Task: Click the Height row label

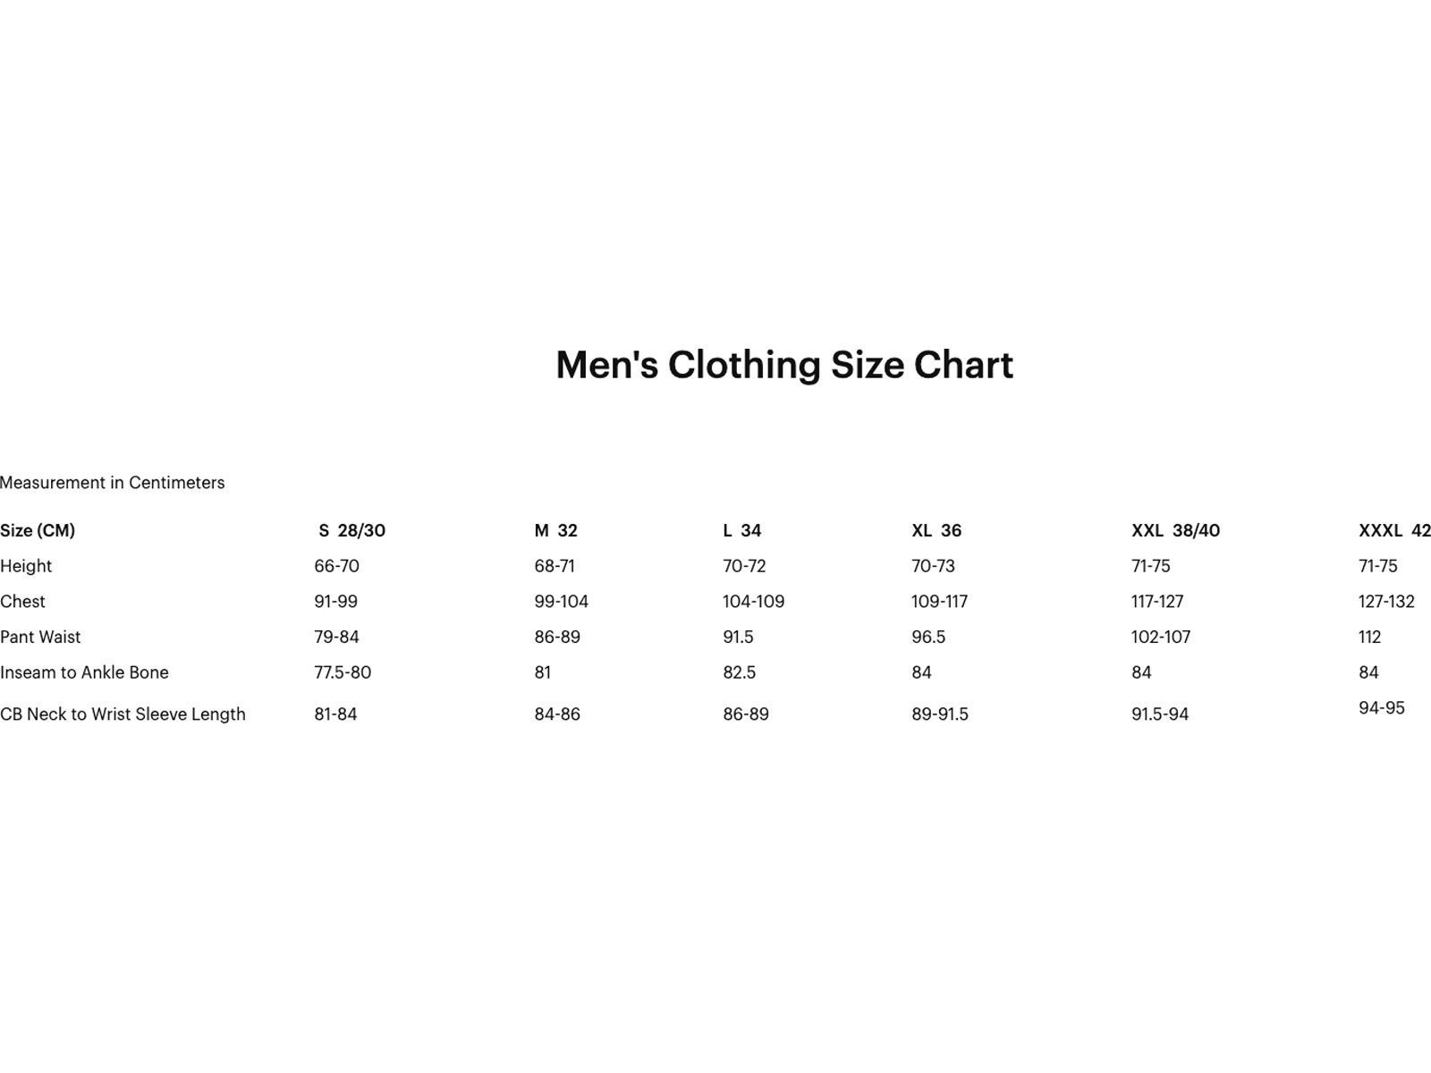Action: [x=26, y=566]
